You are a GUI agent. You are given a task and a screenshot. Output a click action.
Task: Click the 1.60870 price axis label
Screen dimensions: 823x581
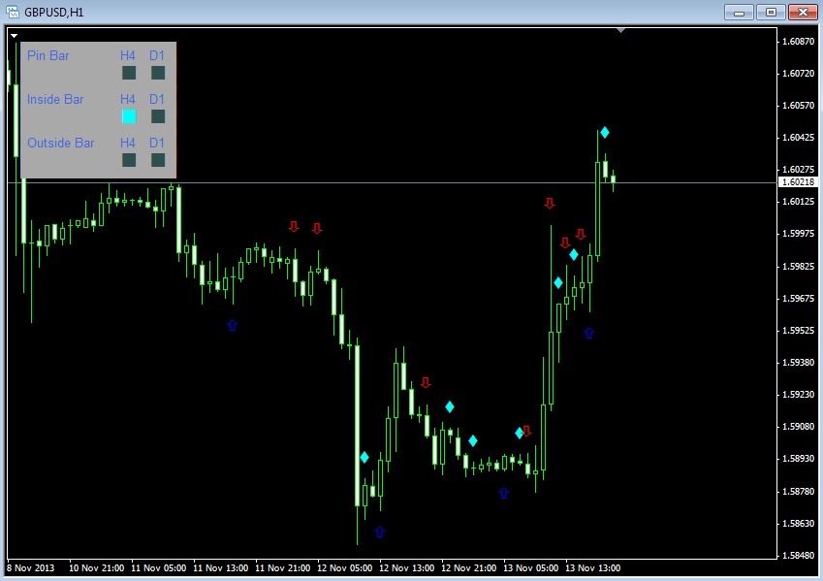point(798,41)
